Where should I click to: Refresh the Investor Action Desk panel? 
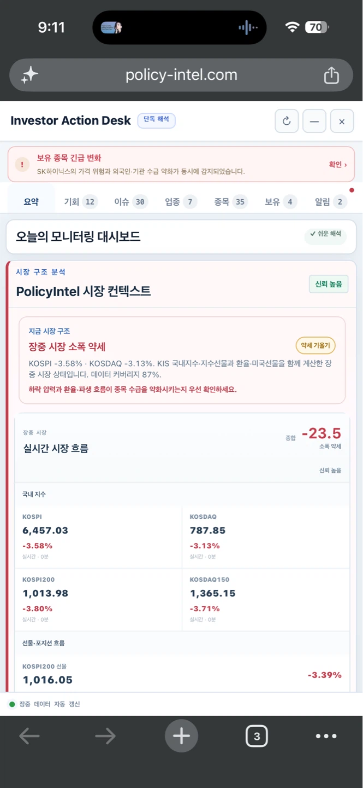[287, 121]
